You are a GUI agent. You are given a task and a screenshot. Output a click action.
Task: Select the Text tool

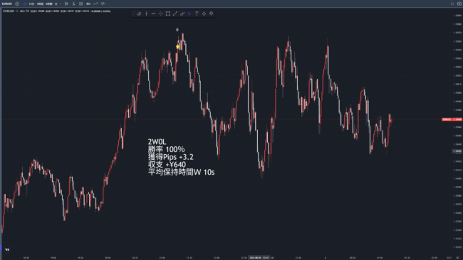[x=197, y=13]
